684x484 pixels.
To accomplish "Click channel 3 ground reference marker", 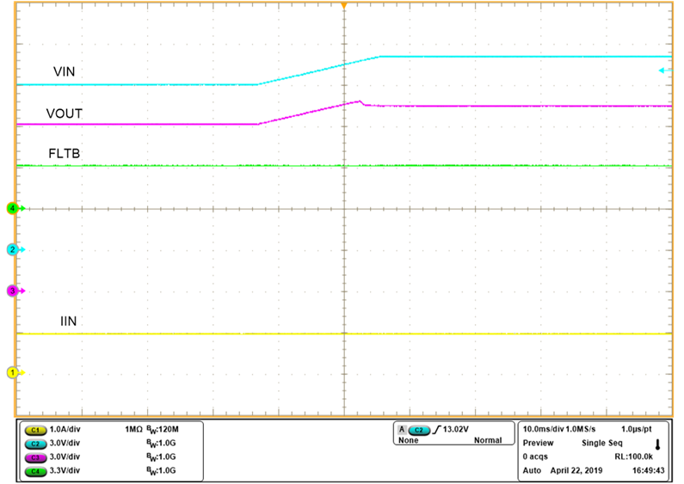I will (x=15, y=291).
